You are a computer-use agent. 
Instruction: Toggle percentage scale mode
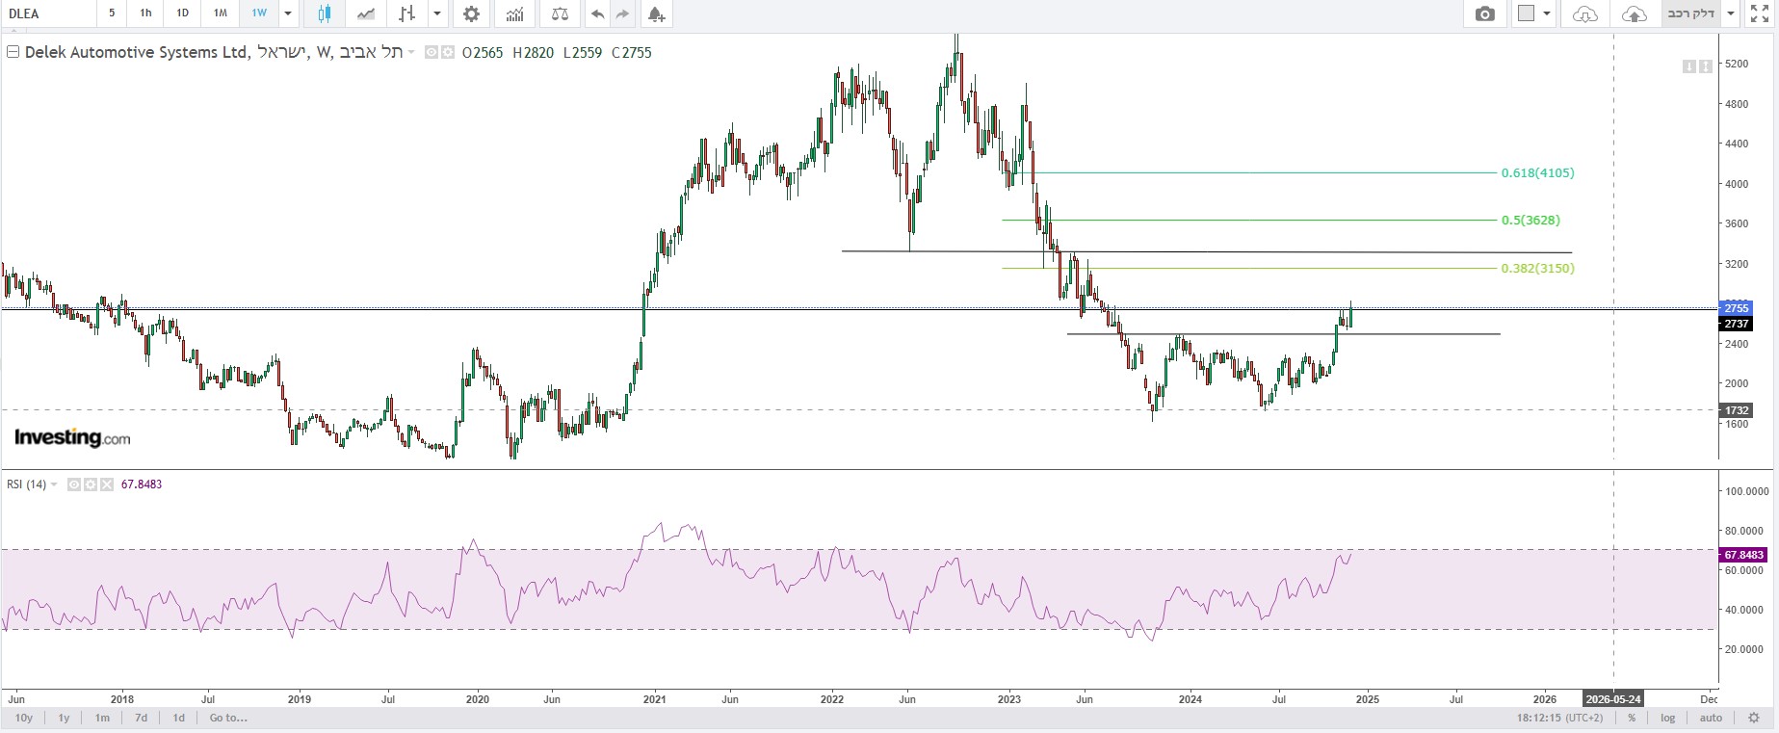[1632, 718]
